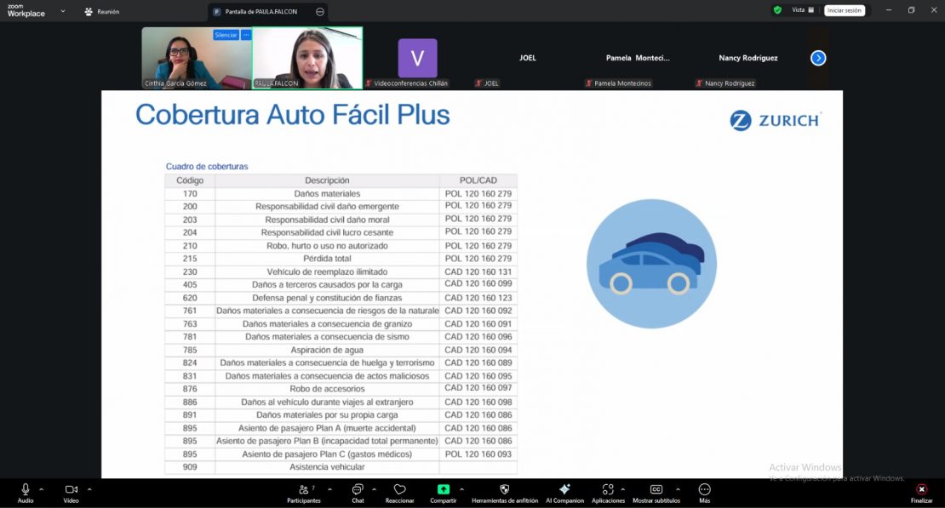
Task: Open the Aplicaciones icon
Action: point(607,490)
